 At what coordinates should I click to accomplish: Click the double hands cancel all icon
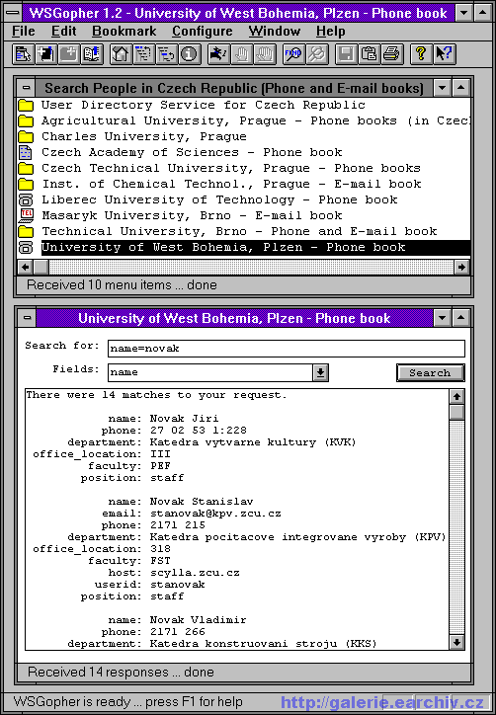pos(264,54)
